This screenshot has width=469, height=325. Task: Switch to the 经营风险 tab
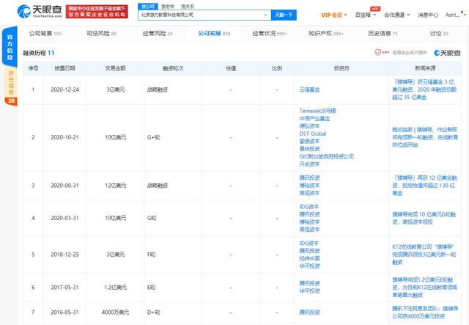(158, 34)
